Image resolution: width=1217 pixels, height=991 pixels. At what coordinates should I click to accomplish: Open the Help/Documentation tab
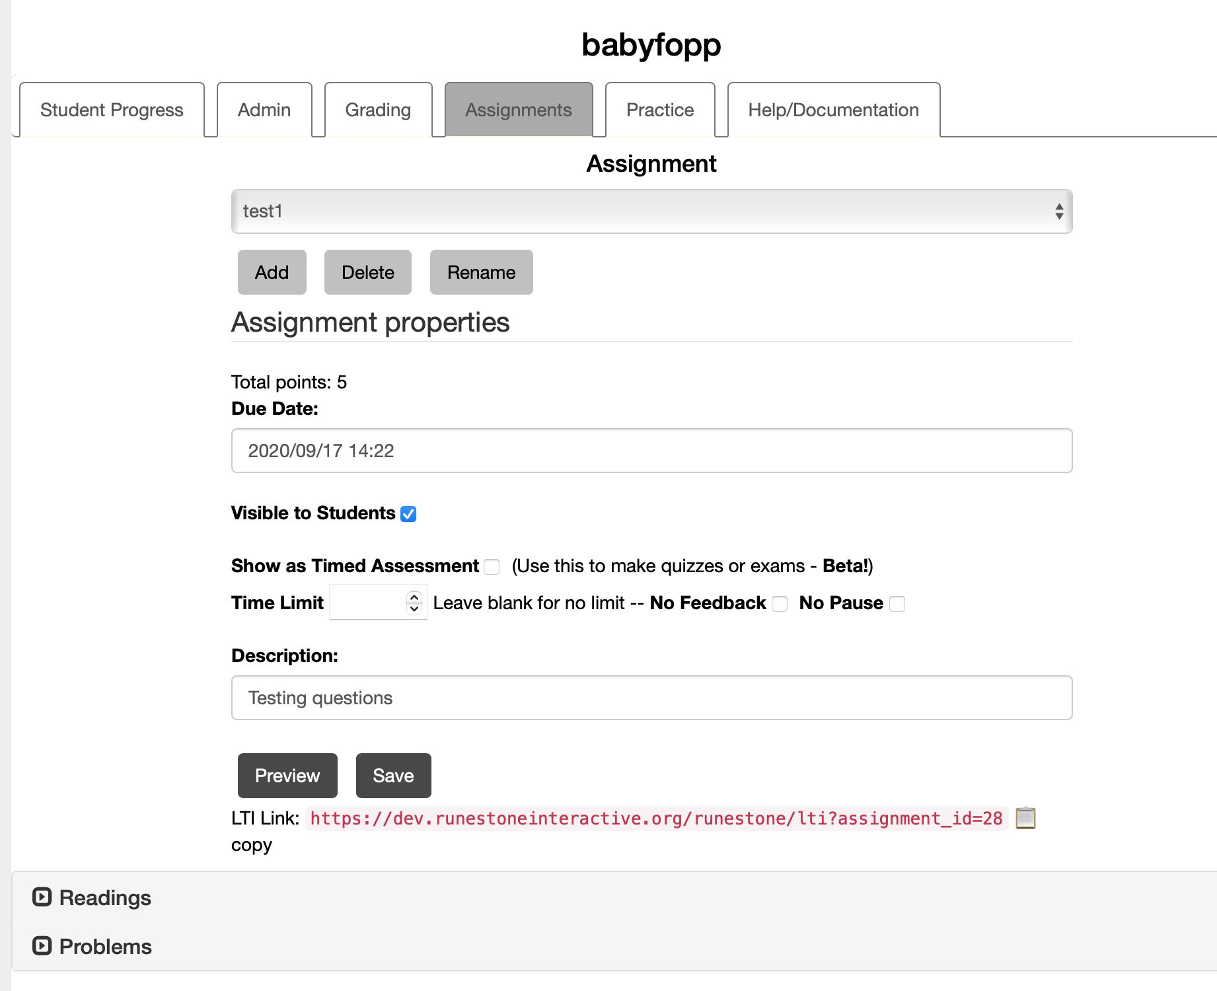(x=833, y=110)
